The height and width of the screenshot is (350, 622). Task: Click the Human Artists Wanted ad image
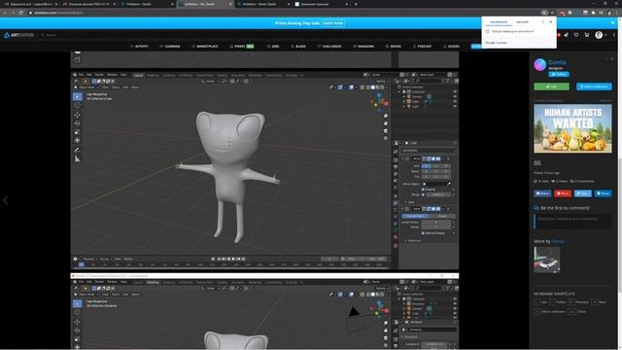(x=572, y=128)
